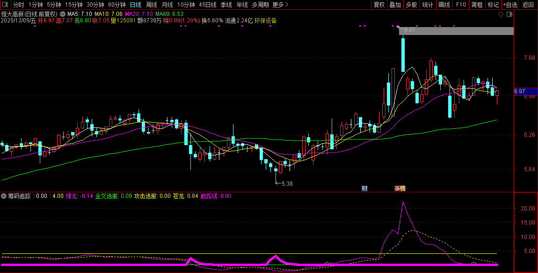Click the 返回 back button
538x273 pixels.
(528, 5)
